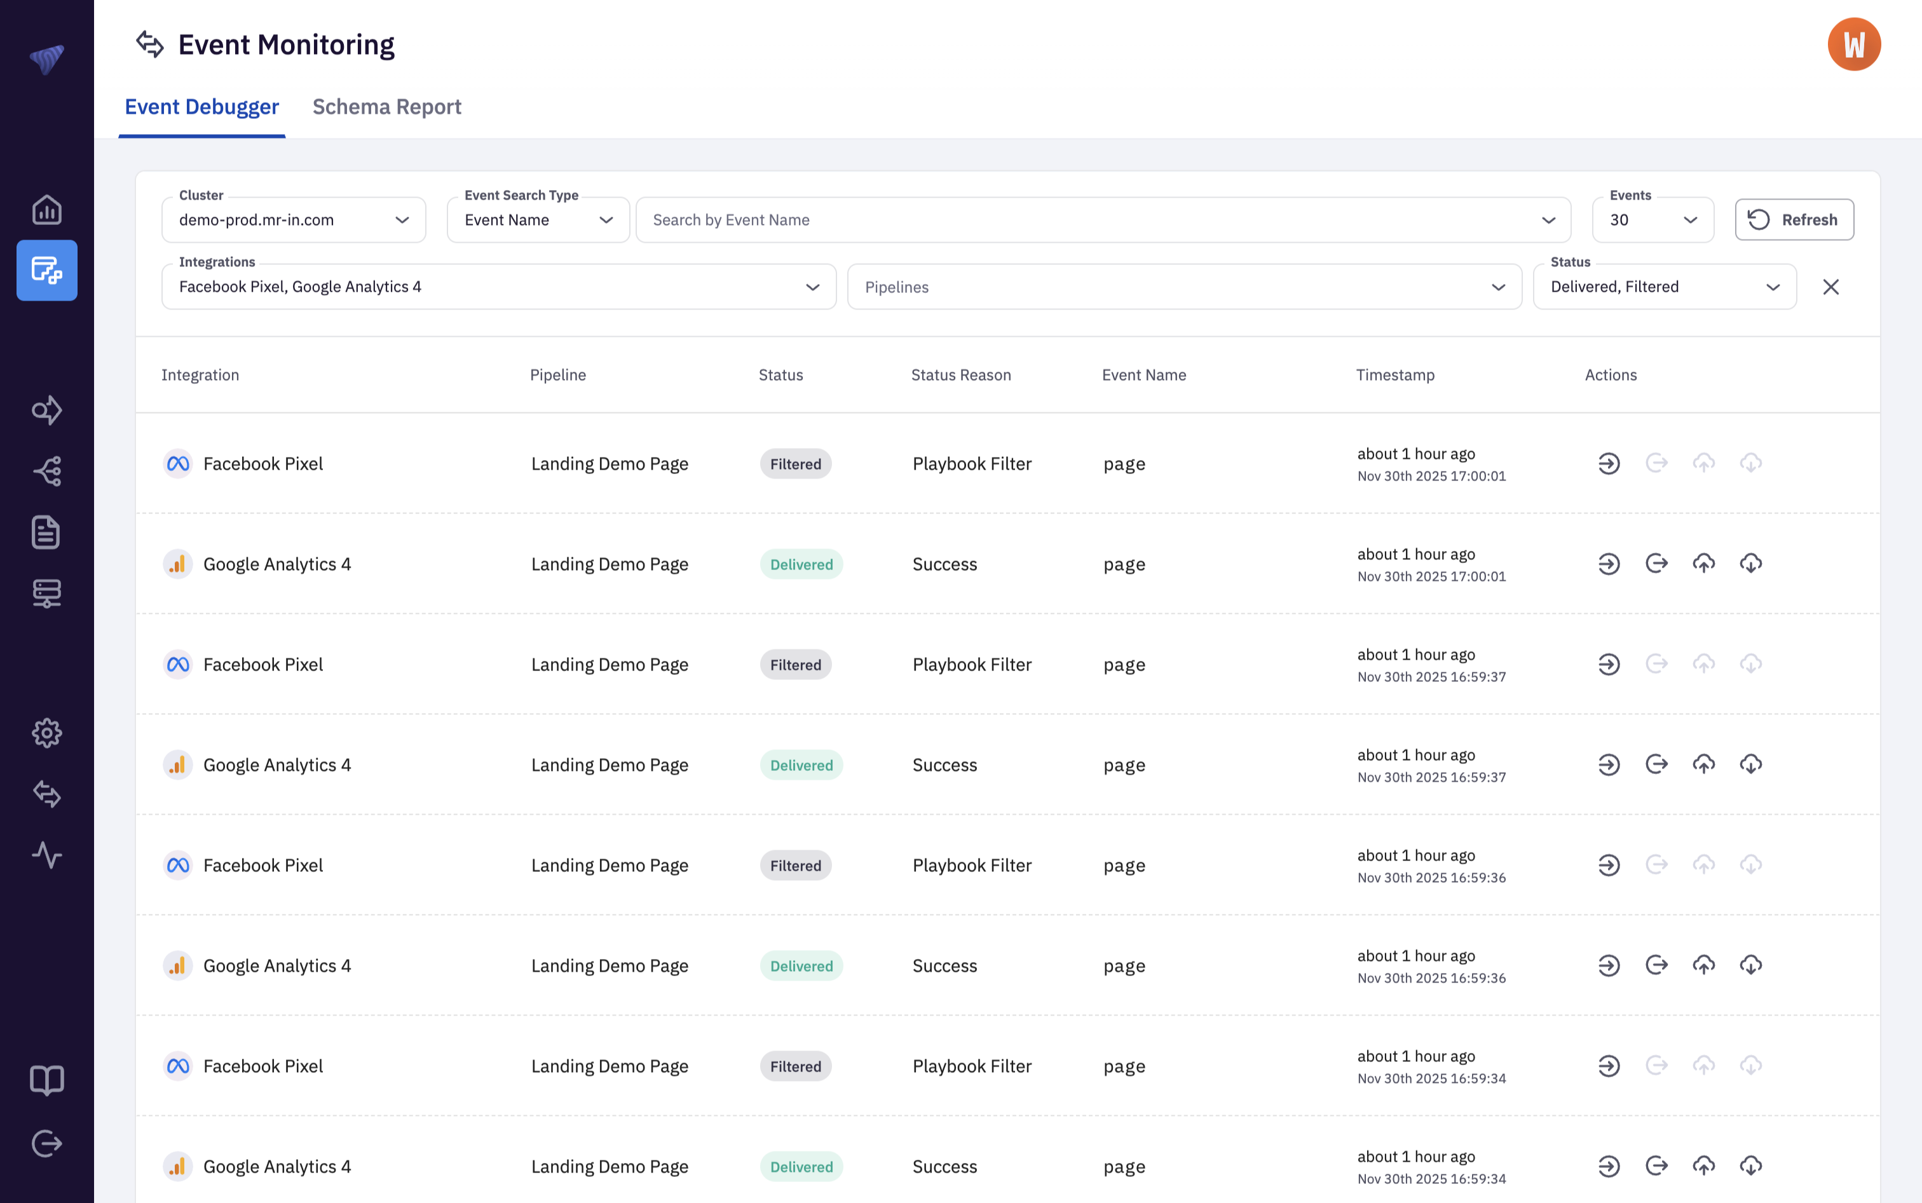Image resolution: width=1922 pixels, height=1203 pixels.
Task: Expand the Status filter dropdown
Action: [1663, 287]
